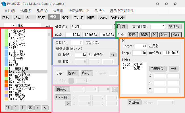Move bone up with the ↑ button
Image resolution: width=185 pixels, height=113 pixels.
tap(15, 108)
